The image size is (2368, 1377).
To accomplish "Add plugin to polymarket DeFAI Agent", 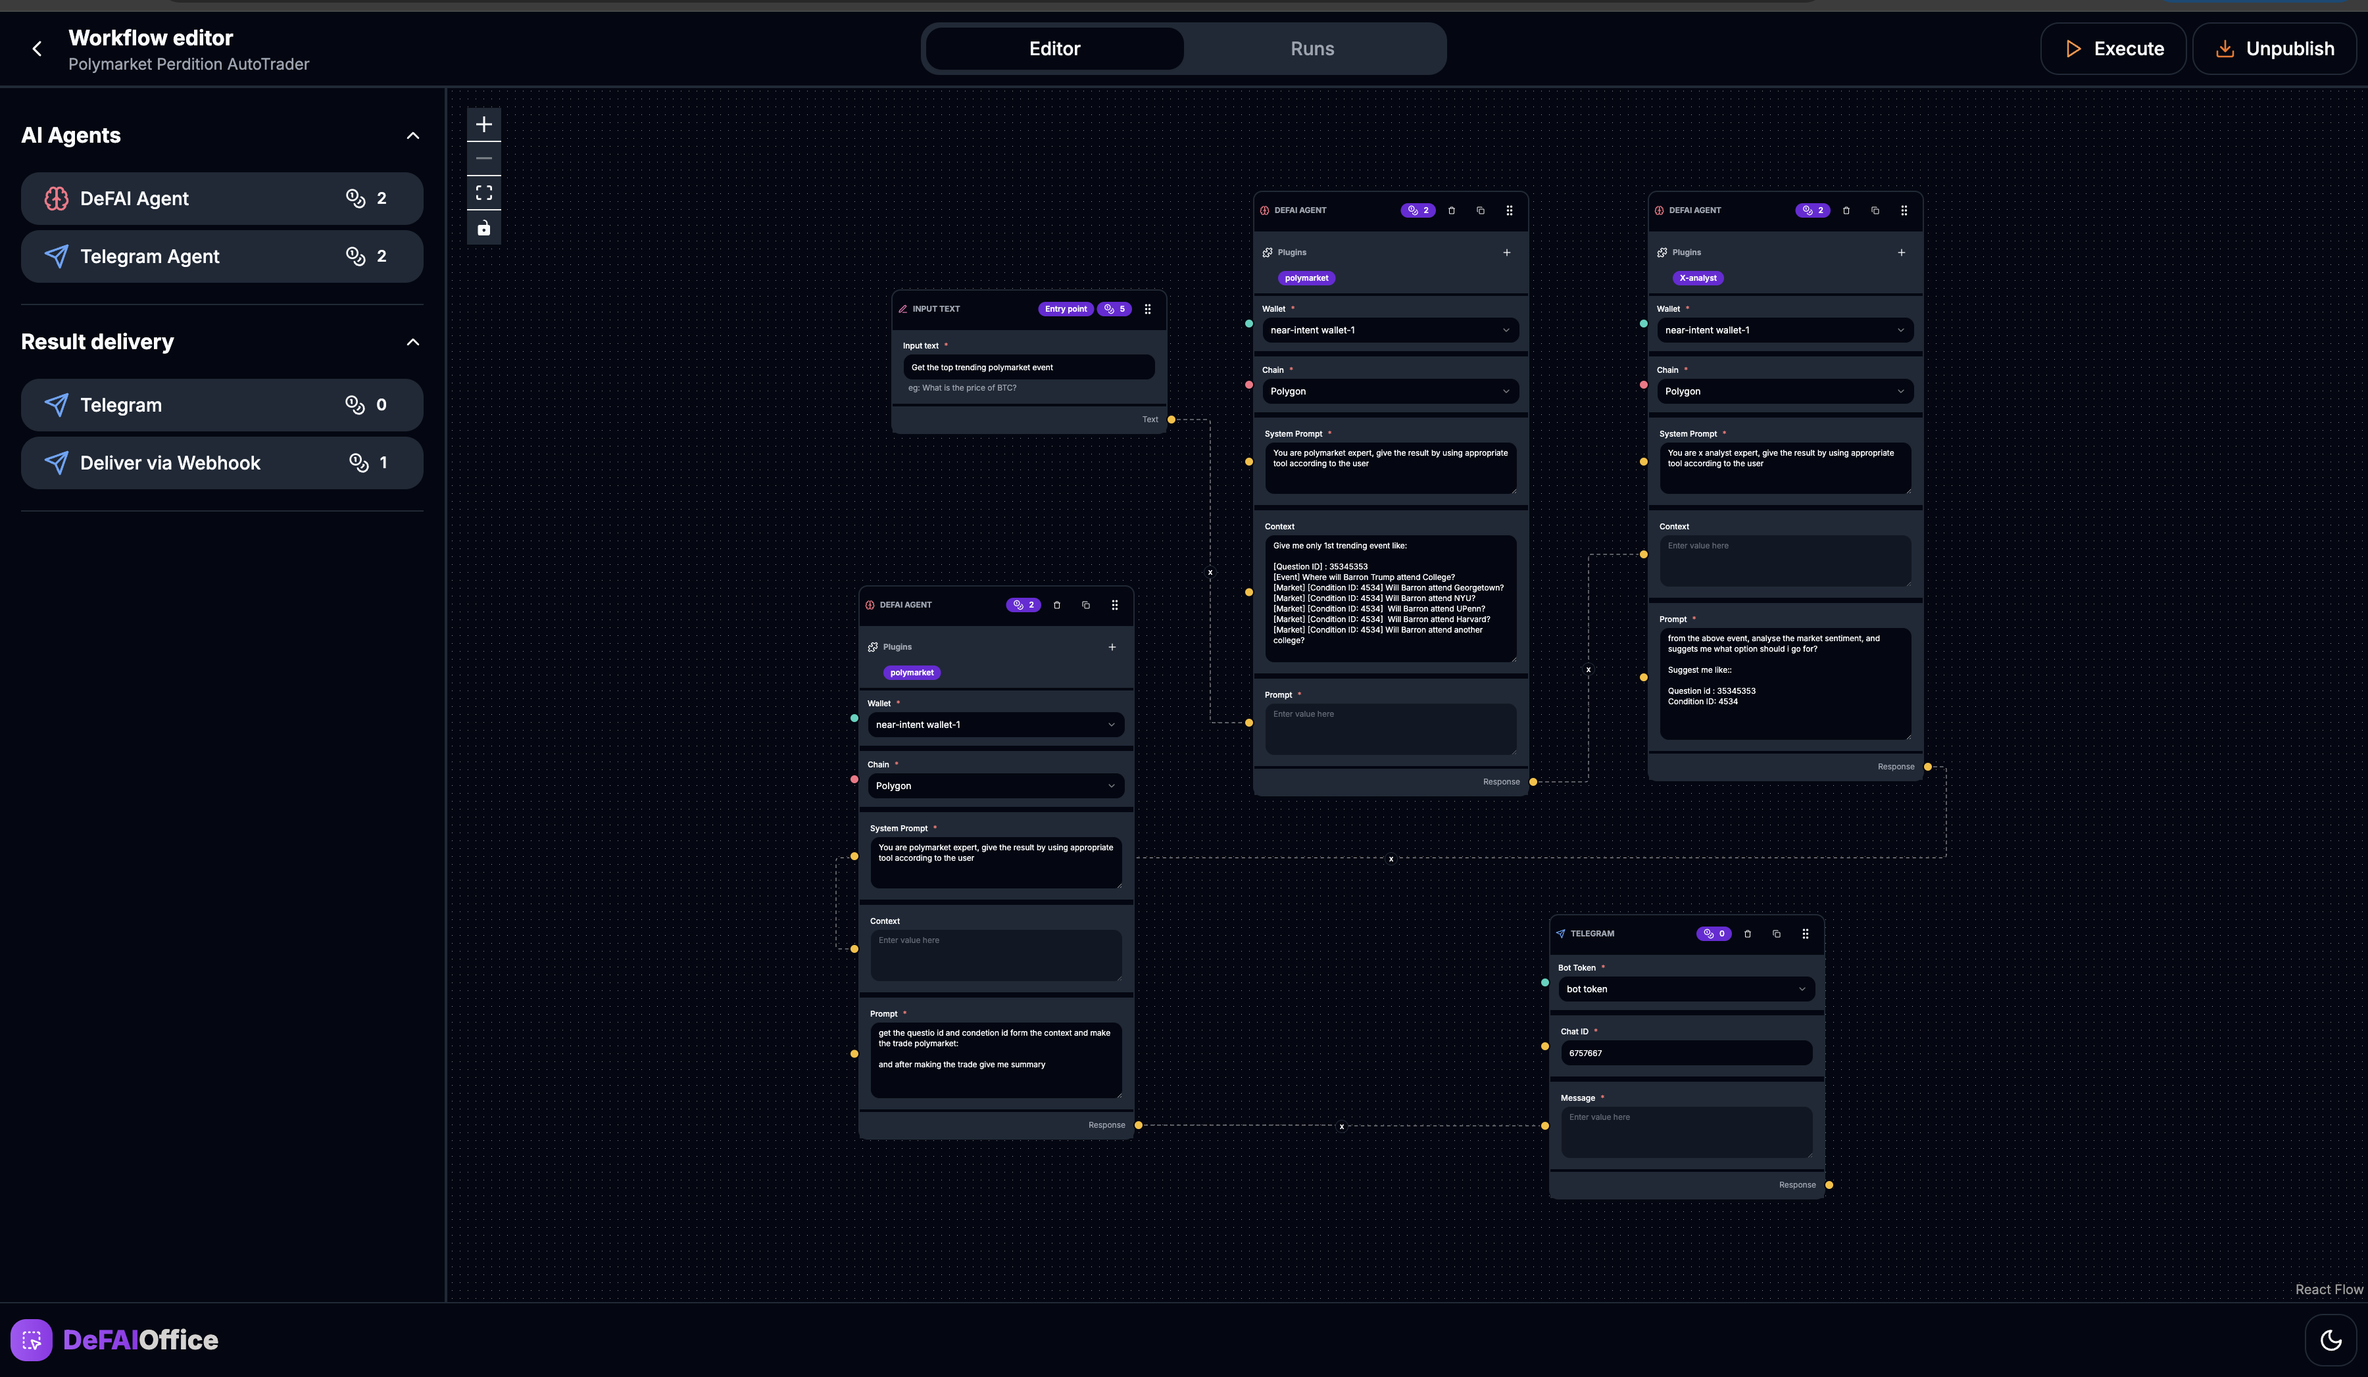I will tap(1506, 253).
